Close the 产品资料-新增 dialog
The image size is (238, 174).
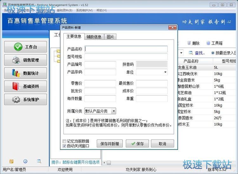(x=173, y=28)
